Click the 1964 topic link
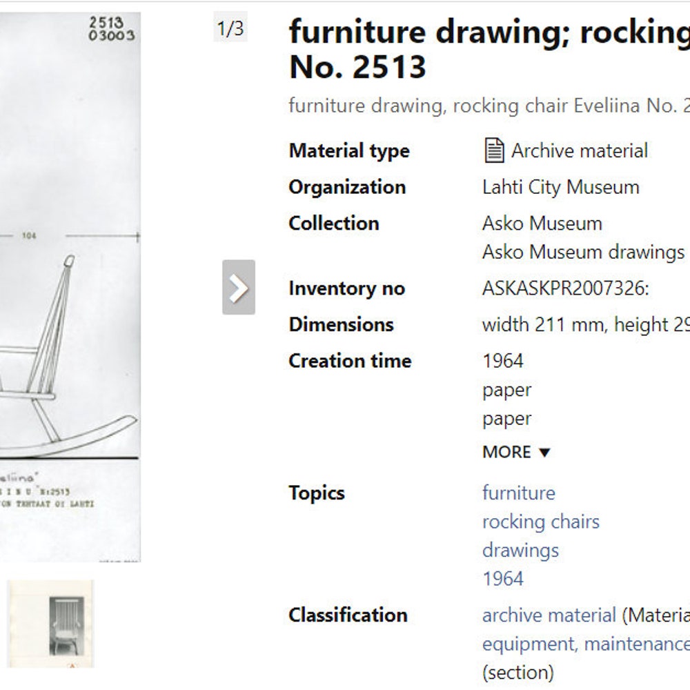The width and height of the screenshot is (690, 690). (502, 579)
